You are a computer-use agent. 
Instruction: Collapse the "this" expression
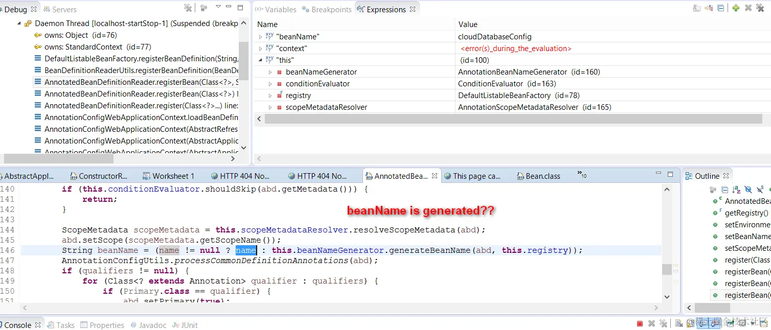pos(260,60)
